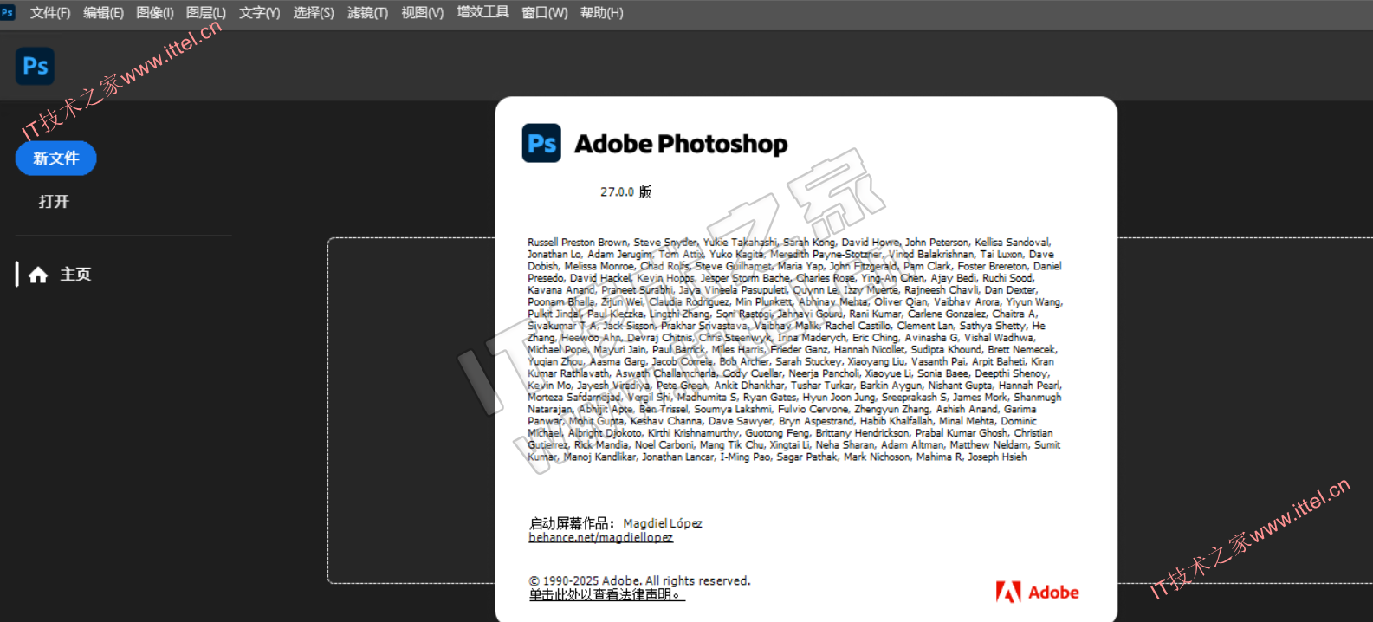Open the 窗口(W) menu

click(x=544, y=13)
